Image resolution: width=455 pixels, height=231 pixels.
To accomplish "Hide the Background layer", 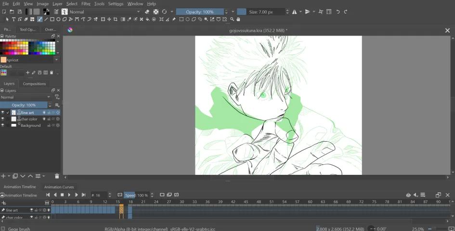I will (x=2, y=125).
